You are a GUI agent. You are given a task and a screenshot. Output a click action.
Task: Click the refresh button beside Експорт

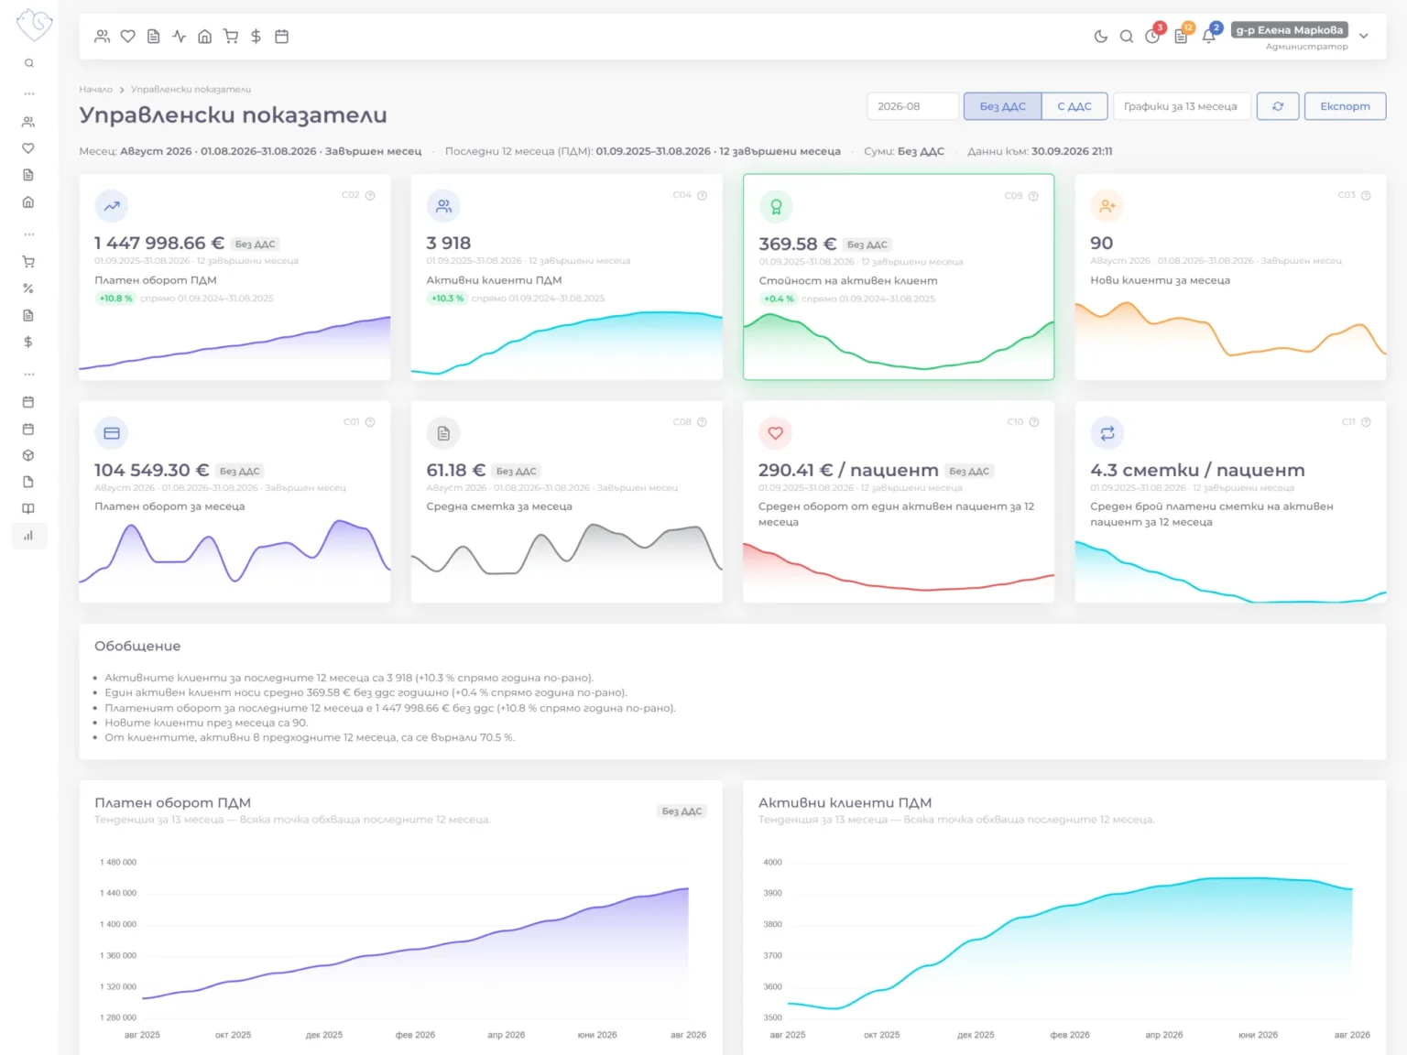[1278, 106]
